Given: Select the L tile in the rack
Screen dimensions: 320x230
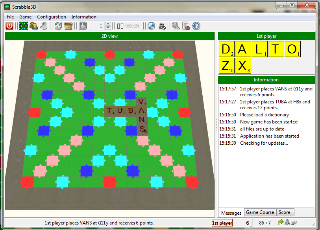Looking at the screenshot, I should 260,49.
